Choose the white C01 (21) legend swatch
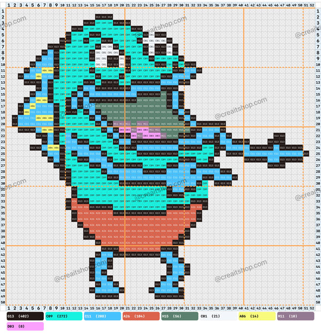 (x=218, y=316)
